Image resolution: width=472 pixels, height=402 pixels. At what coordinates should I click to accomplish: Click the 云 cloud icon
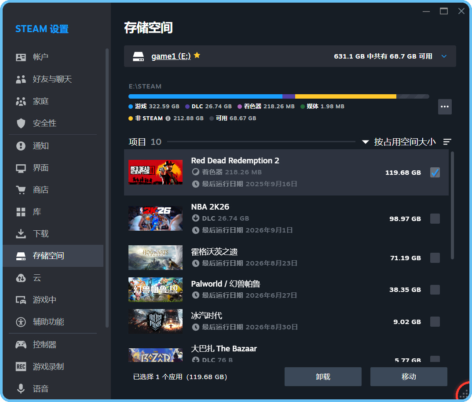pos(21,278)
